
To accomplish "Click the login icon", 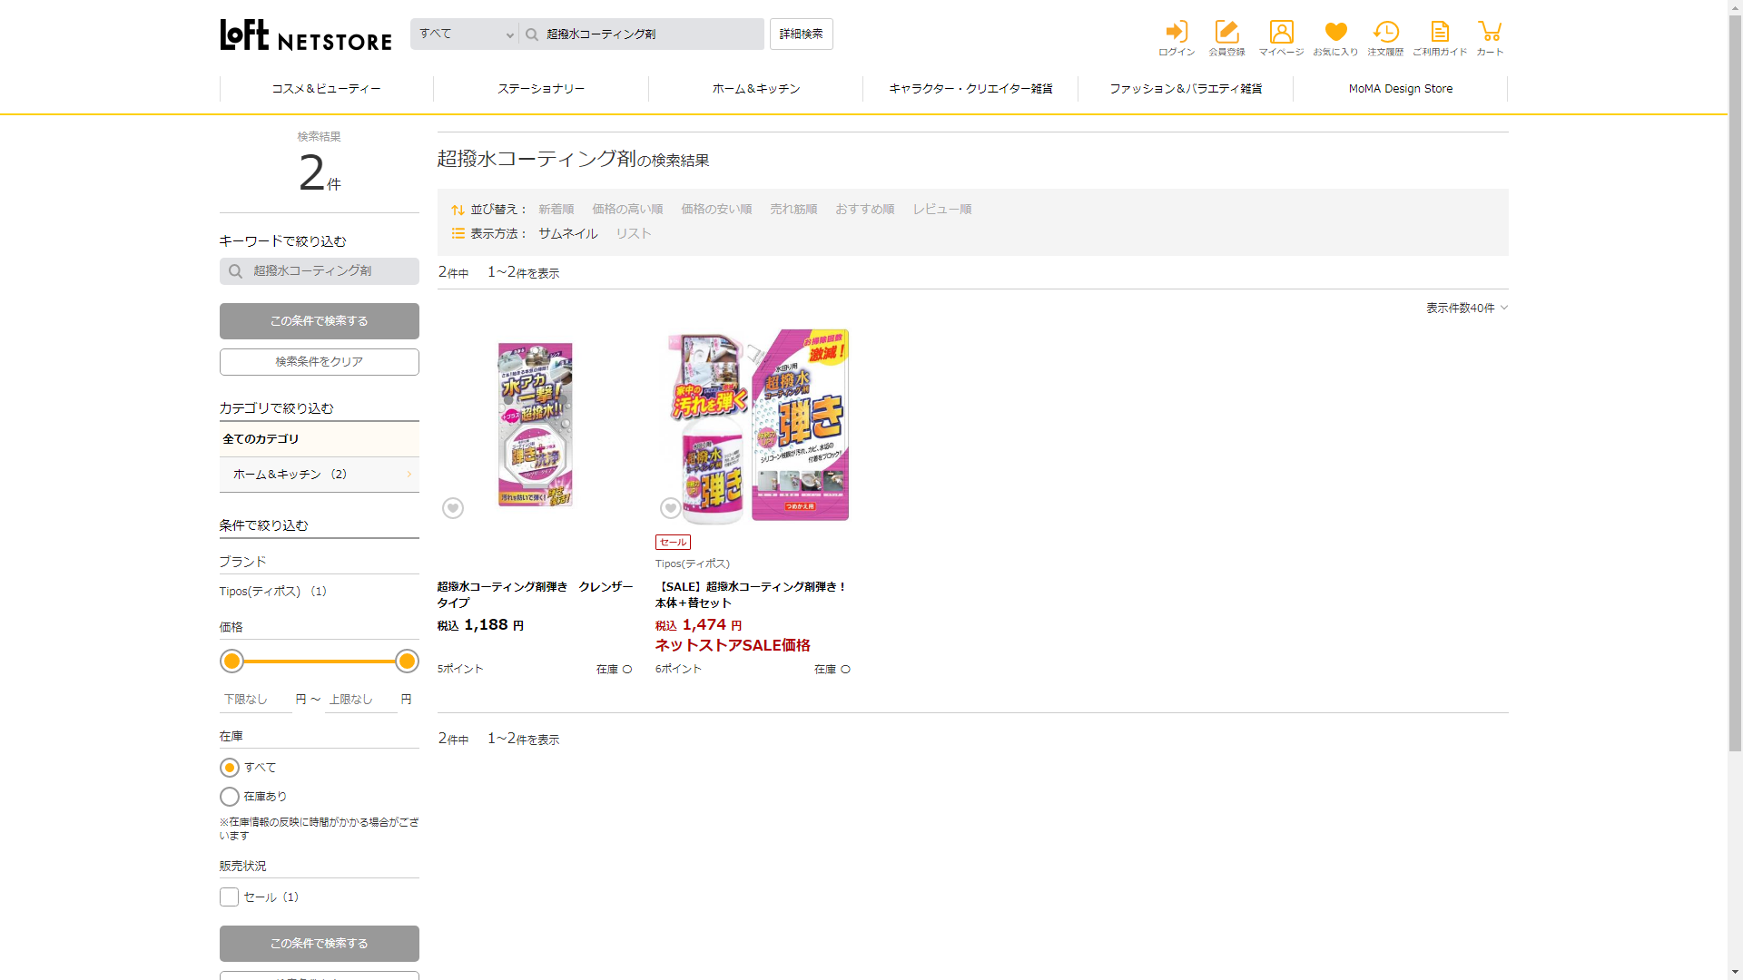I will tap(1177, 33).
